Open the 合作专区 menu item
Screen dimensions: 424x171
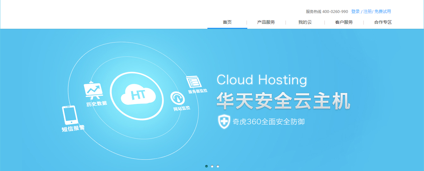(x=383, y=22)
